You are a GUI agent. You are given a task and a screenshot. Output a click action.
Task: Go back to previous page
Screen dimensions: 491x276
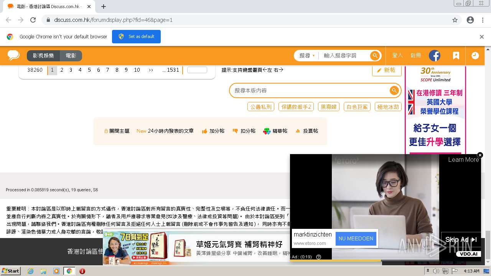tap(8, 20)
